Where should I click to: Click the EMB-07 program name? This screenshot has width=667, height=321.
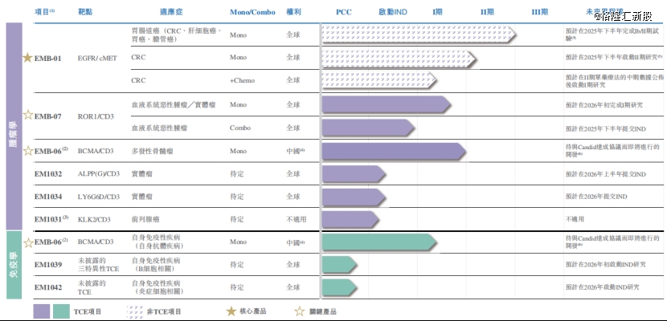47,116
